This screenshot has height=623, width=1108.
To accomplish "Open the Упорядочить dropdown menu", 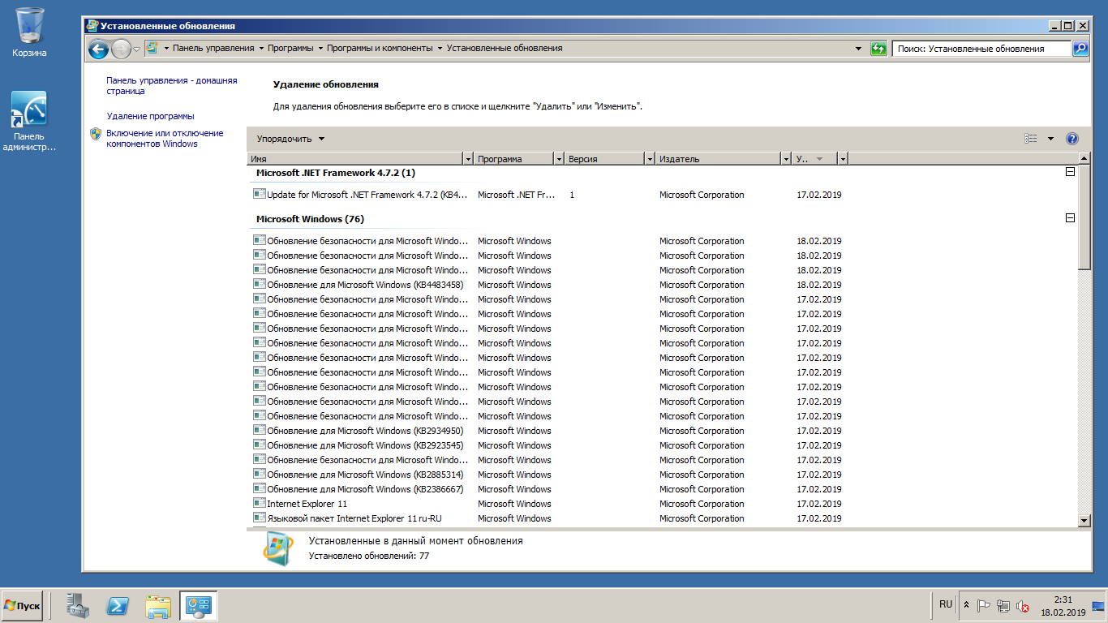I will [290, 139].
